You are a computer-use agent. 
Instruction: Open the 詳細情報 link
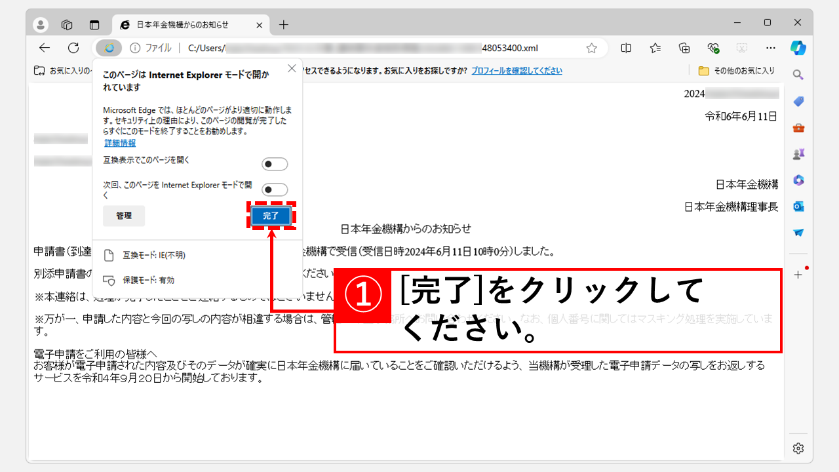tap(119, 142)
